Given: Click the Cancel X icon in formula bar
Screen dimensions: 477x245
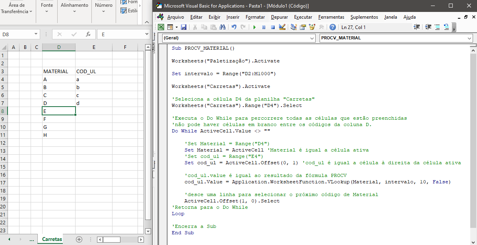Looking at the screenshot, I should click(60, 35).
